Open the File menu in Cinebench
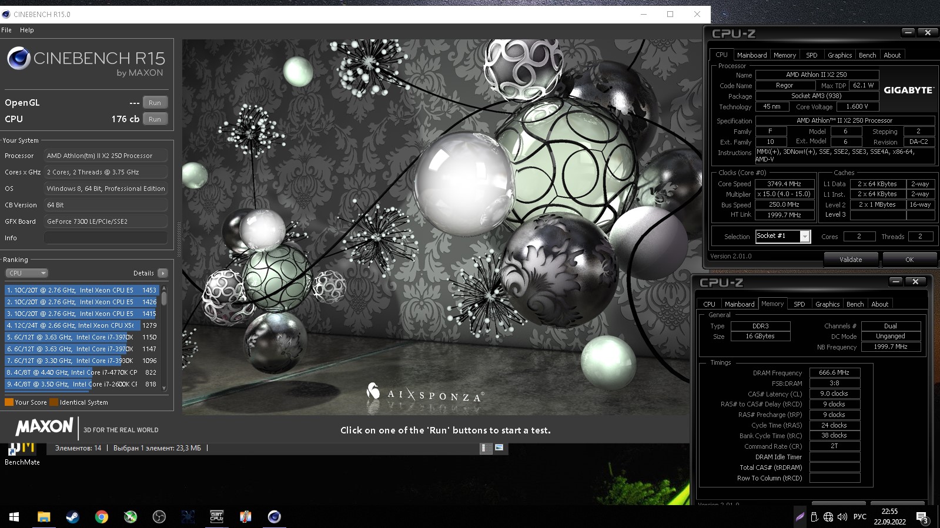Screen dimensions: 940x528 [x=6, y=30]
